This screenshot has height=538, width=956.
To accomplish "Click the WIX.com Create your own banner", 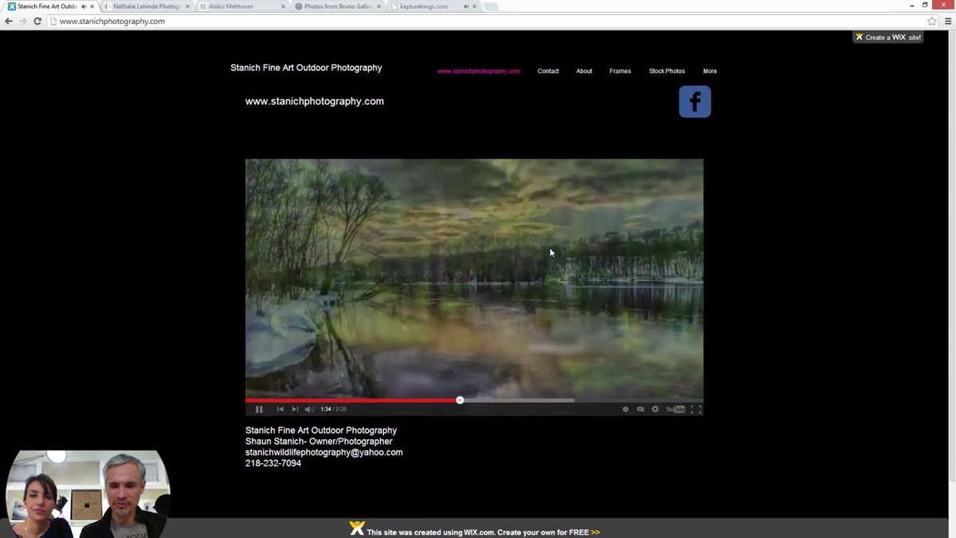I will (x=475, y=531).
